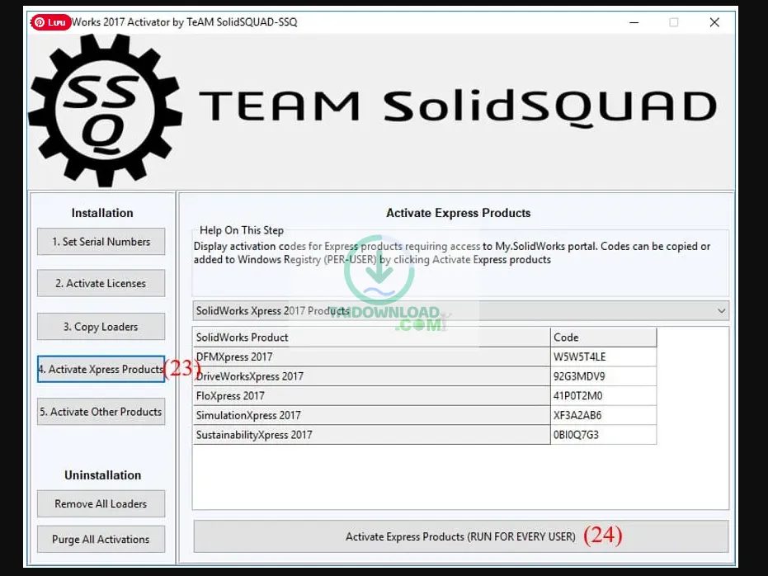Choose Activate Xpress Products step
768x576 pixels.
pos(101,369)
